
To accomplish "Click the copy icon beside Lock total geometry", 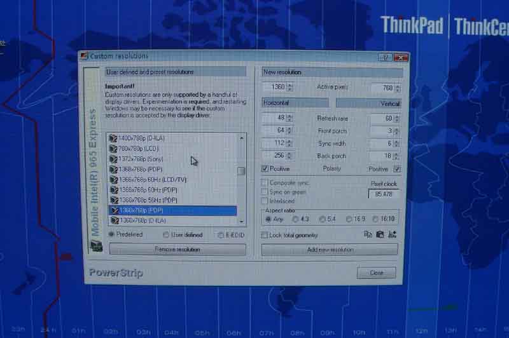I will coord(368,234).
